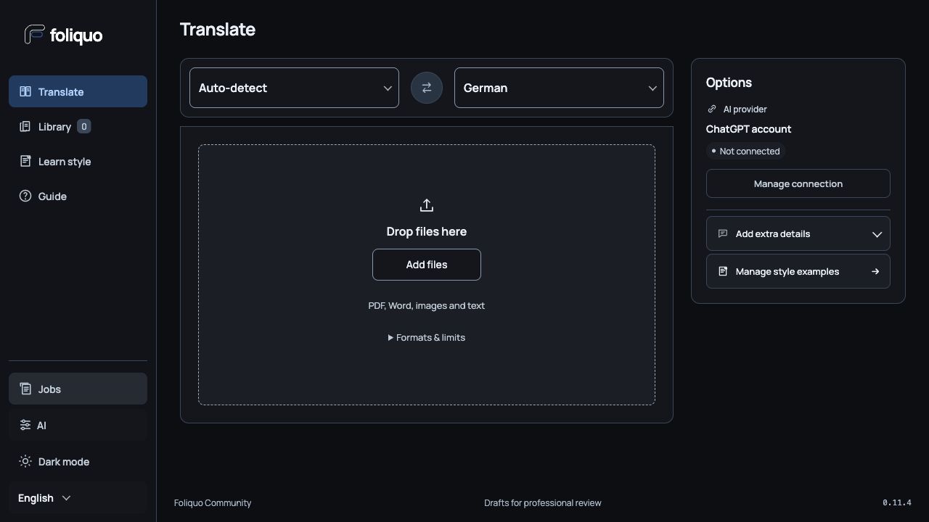Image resolution: width=929 pixels, height=522 pixels.
Task: Open Manage style examples
Action: pyautogui.click(x=798, y=271)
